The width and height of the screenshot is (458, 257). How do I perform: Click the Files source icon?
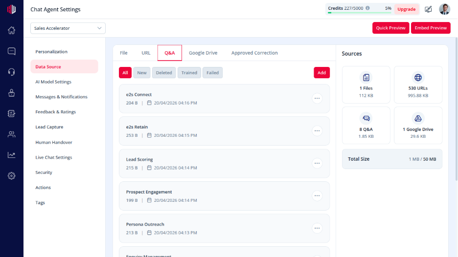coord(366,78)
